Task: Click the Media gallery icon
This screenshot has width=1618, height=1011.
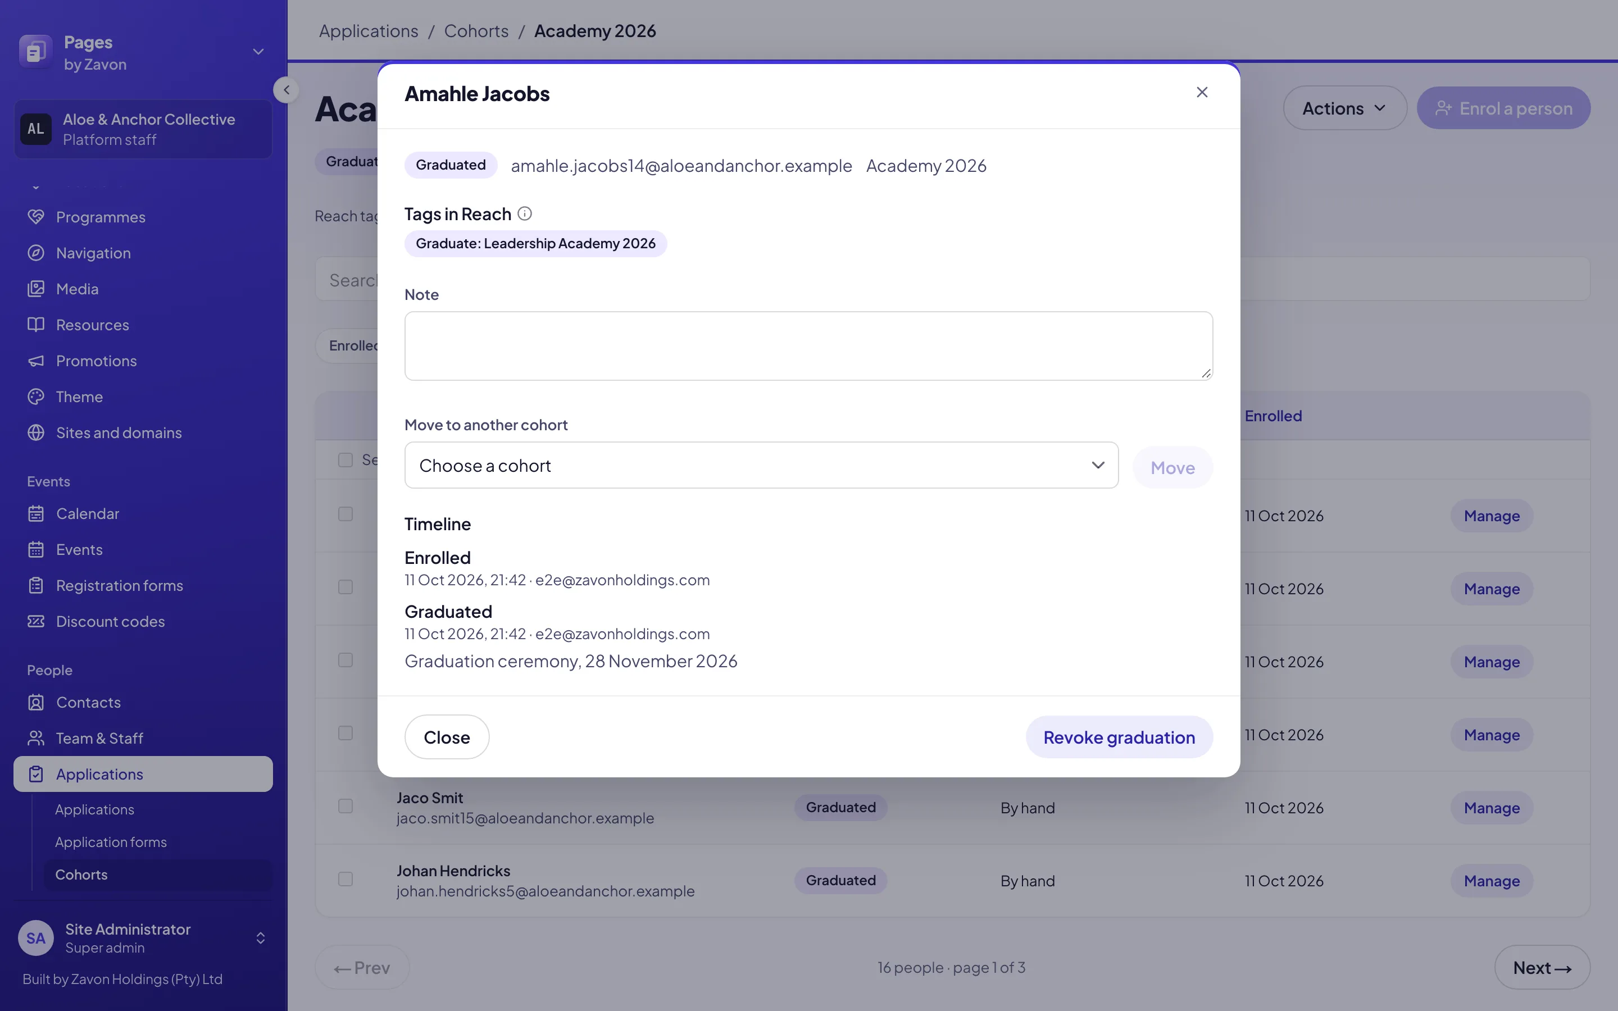Action: [x=35, y=289]
